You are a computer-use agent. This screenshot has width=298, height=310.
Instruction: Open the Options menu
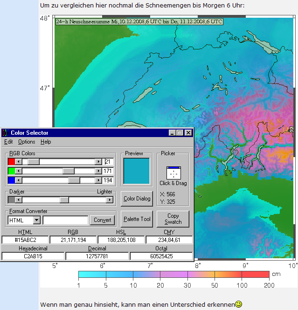click(x=27, y=142)
